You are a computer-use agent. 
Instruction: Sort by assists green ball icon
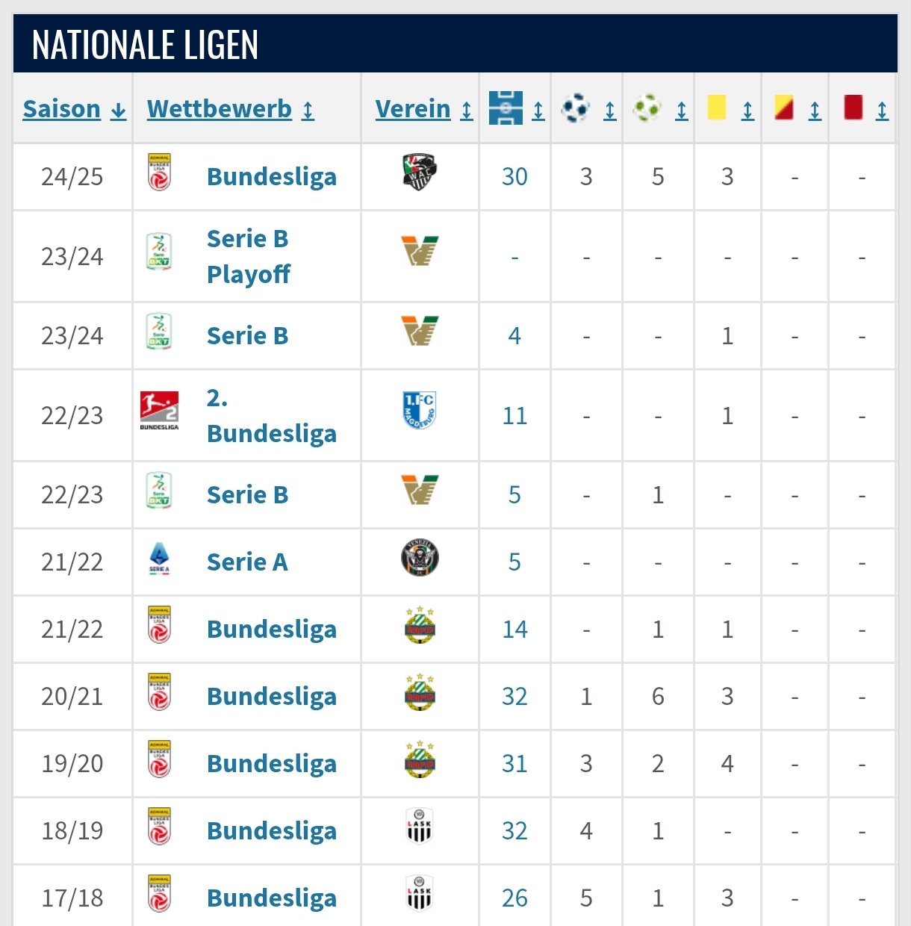tap(647, 108)
